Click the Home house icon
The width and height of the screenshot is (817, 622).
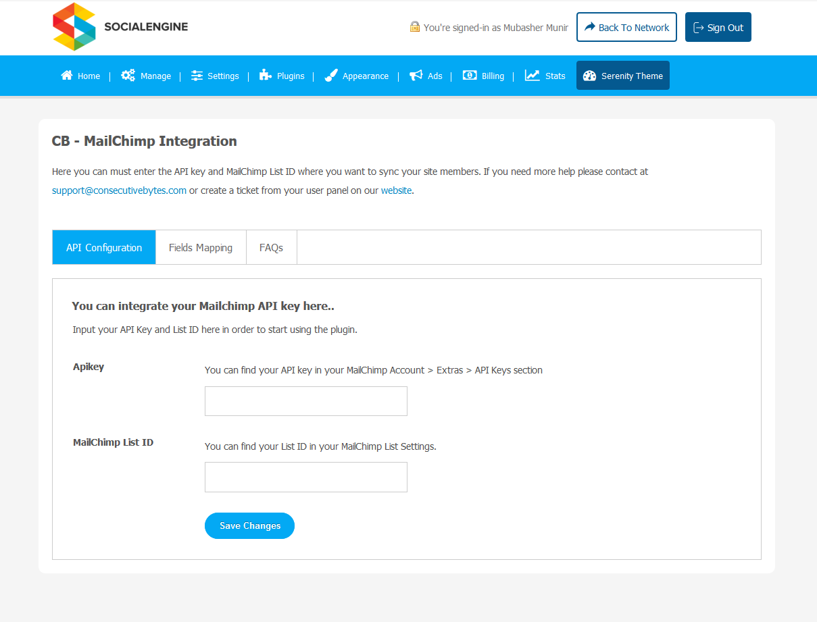(x=67, y=76)
